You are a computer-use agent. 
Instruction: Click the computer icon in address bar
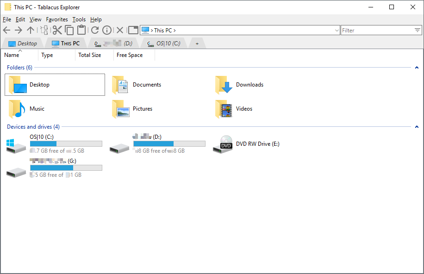coord(145,30)
